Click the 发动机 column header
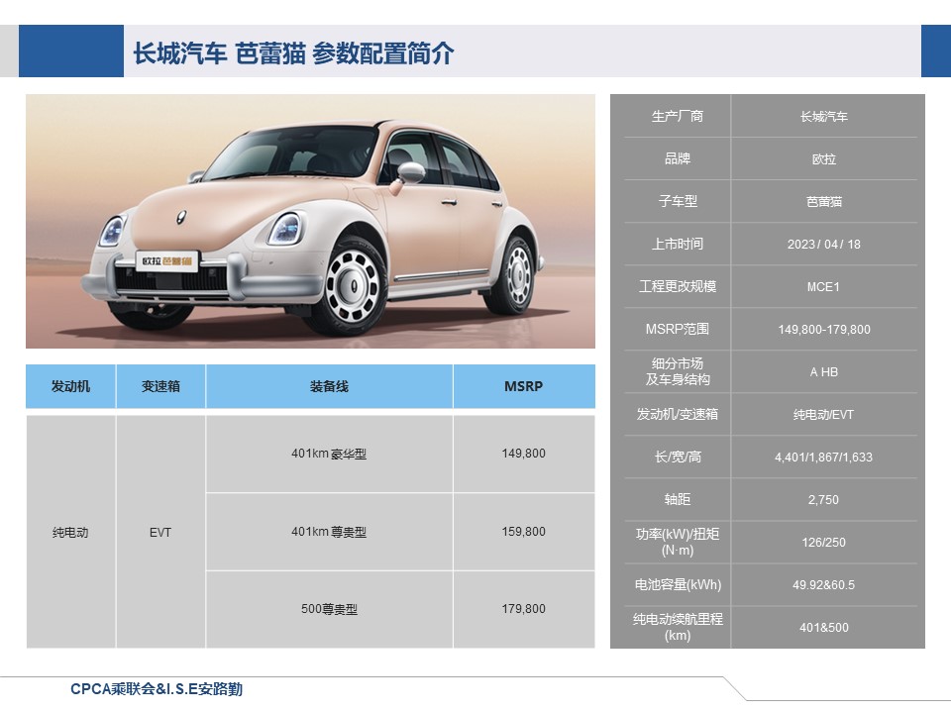The width and height of the screenshot is (951, 713). [71, 386]
